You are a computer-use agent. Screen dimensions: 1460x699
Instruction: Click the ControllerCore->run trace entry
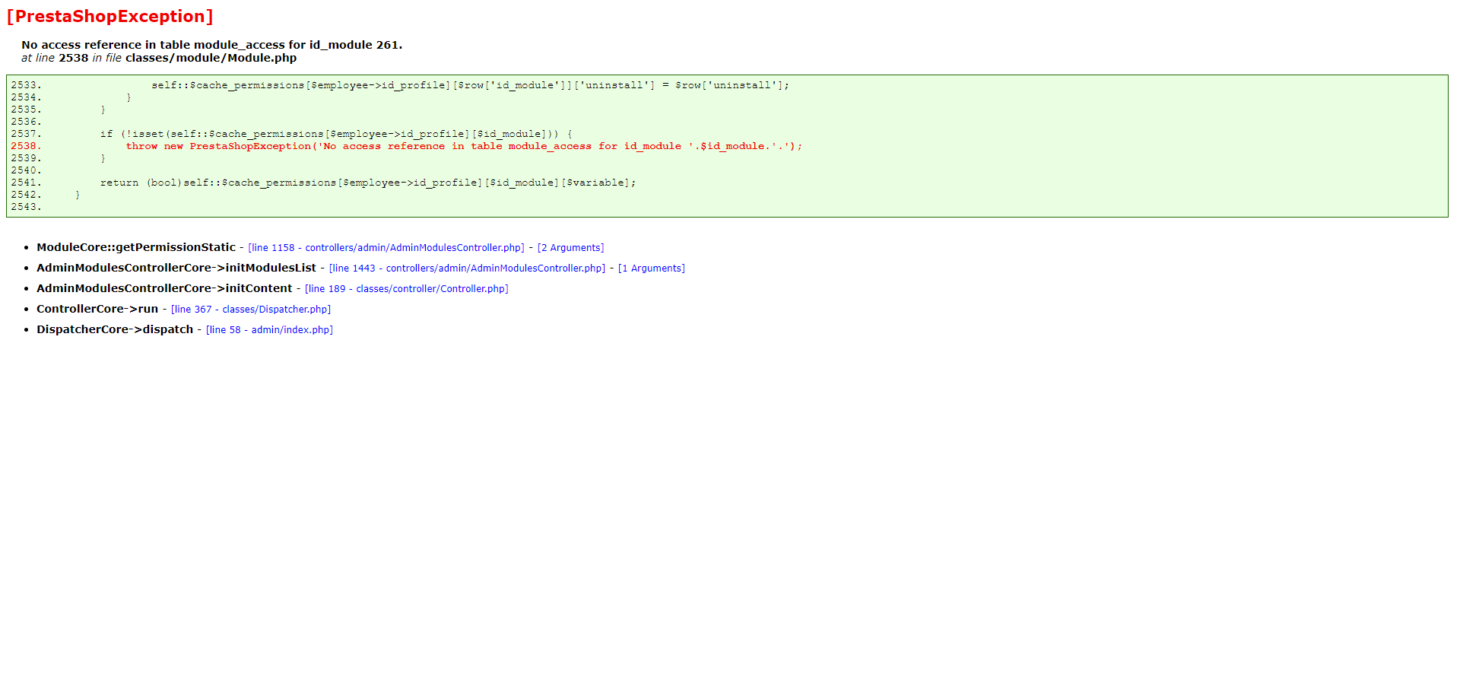coord(97,309)
